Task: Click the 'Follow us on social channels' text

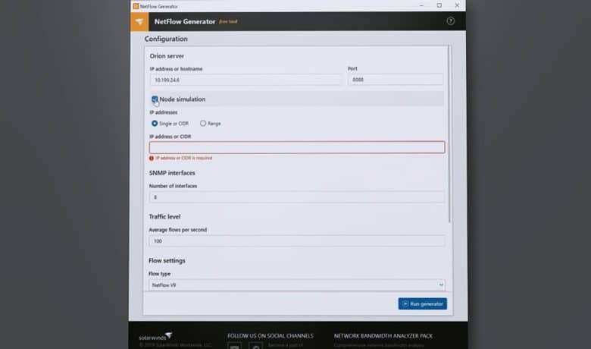Action: click(270, 336)
